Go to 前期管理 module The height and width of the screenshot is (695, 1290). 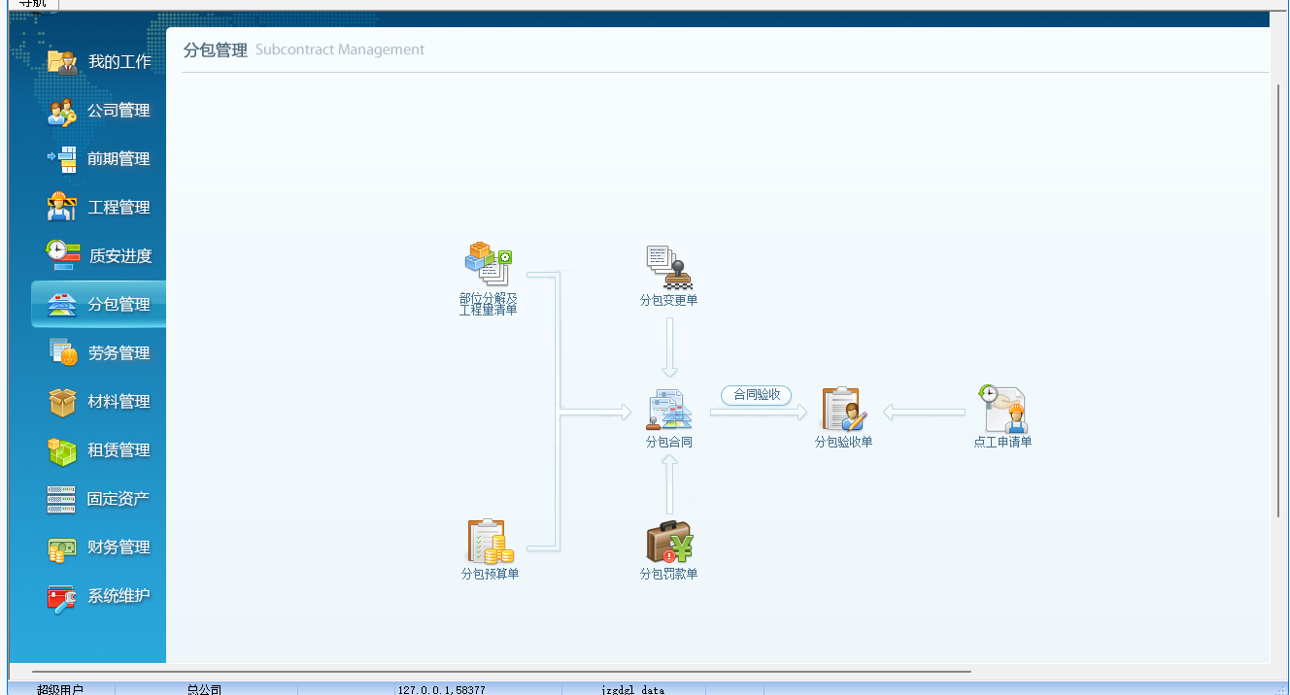(x=100, y=159)
